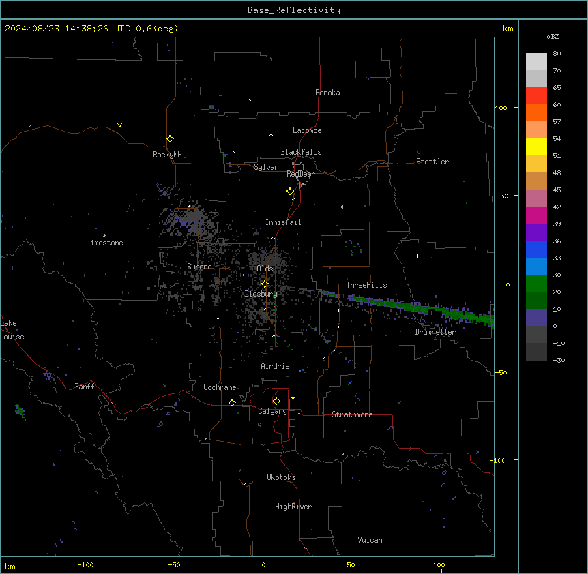Click the asterisk marker above Limestone
588x574 pixels.
click(104, 236)
